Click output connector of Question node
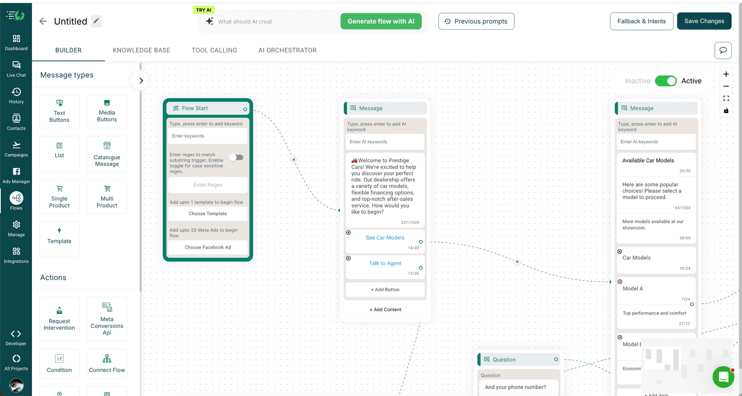This screenshot has width=742, height=396. click(x=556, y=359)
